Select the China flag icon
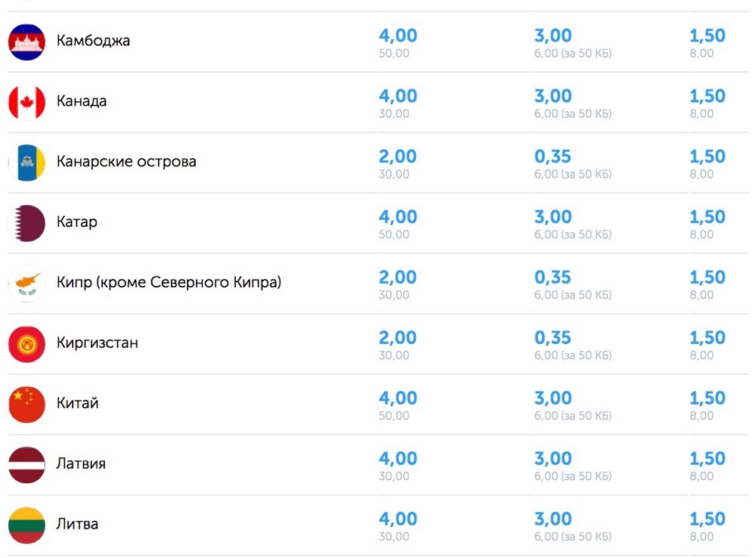Image resolution: width=756 pixels, height=558 pixels. coord(26,405)
